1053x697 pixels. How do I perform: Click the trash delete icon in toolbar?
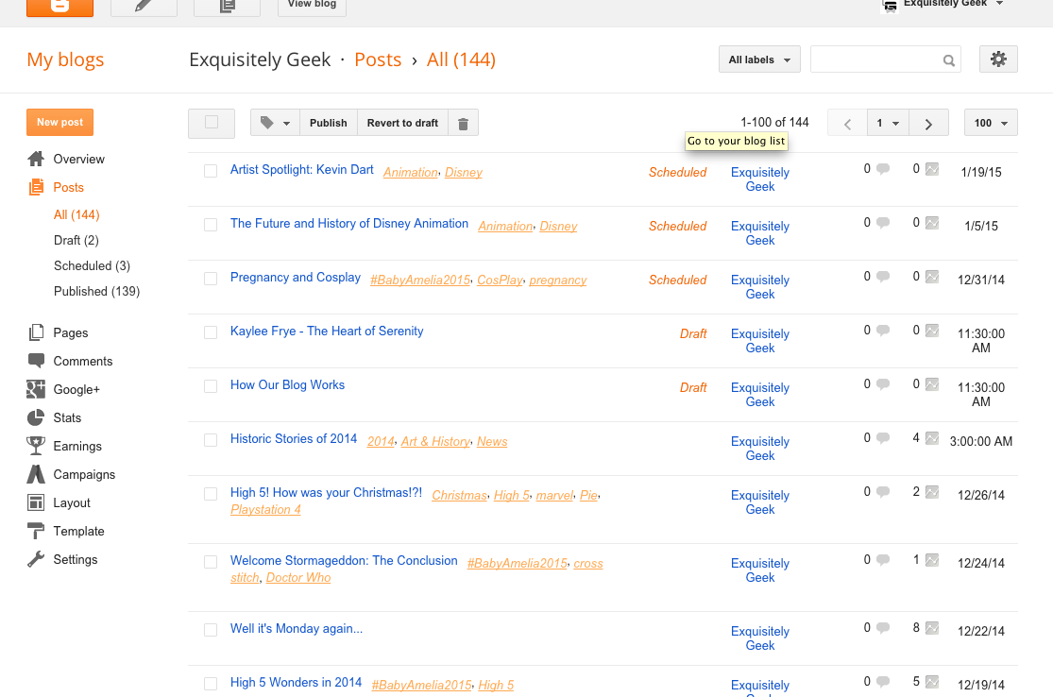(x=463, y=124)
